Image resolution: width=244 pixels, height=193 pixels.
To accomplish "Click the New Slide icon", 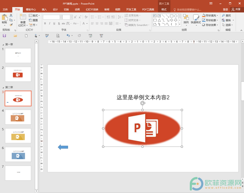I will [x=23, y=17].
